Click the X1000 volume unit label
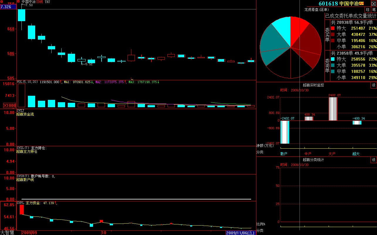Image resolution: width=377 pixels, height=235 pixels. tap(10, 105)
